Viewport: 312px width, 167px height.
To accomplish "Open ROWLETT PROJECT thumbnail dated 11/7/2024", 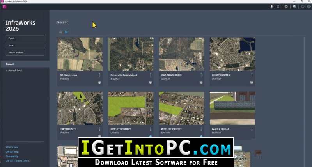I will click(x=181, y=108).
